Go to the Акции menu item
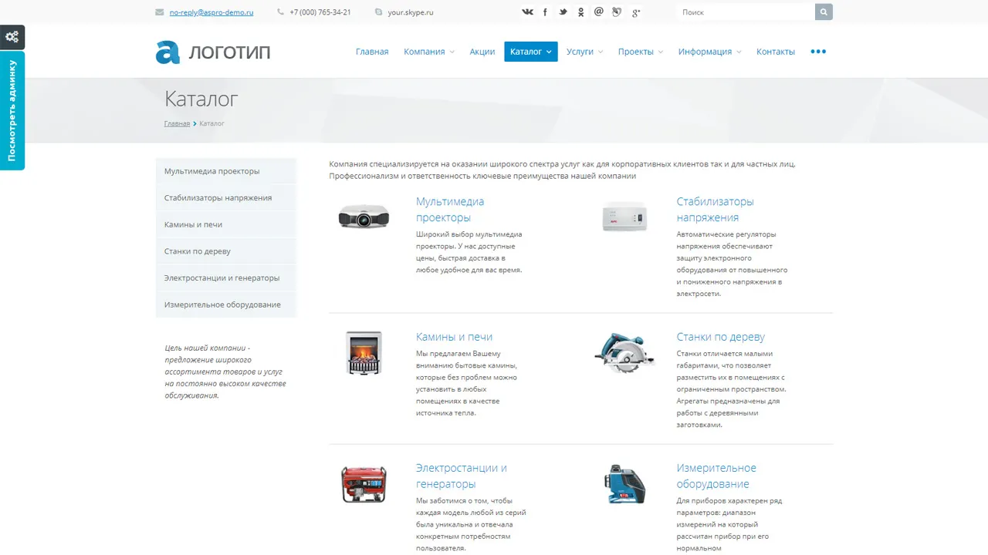Screen dimensions: 988x555 (482, 52)
